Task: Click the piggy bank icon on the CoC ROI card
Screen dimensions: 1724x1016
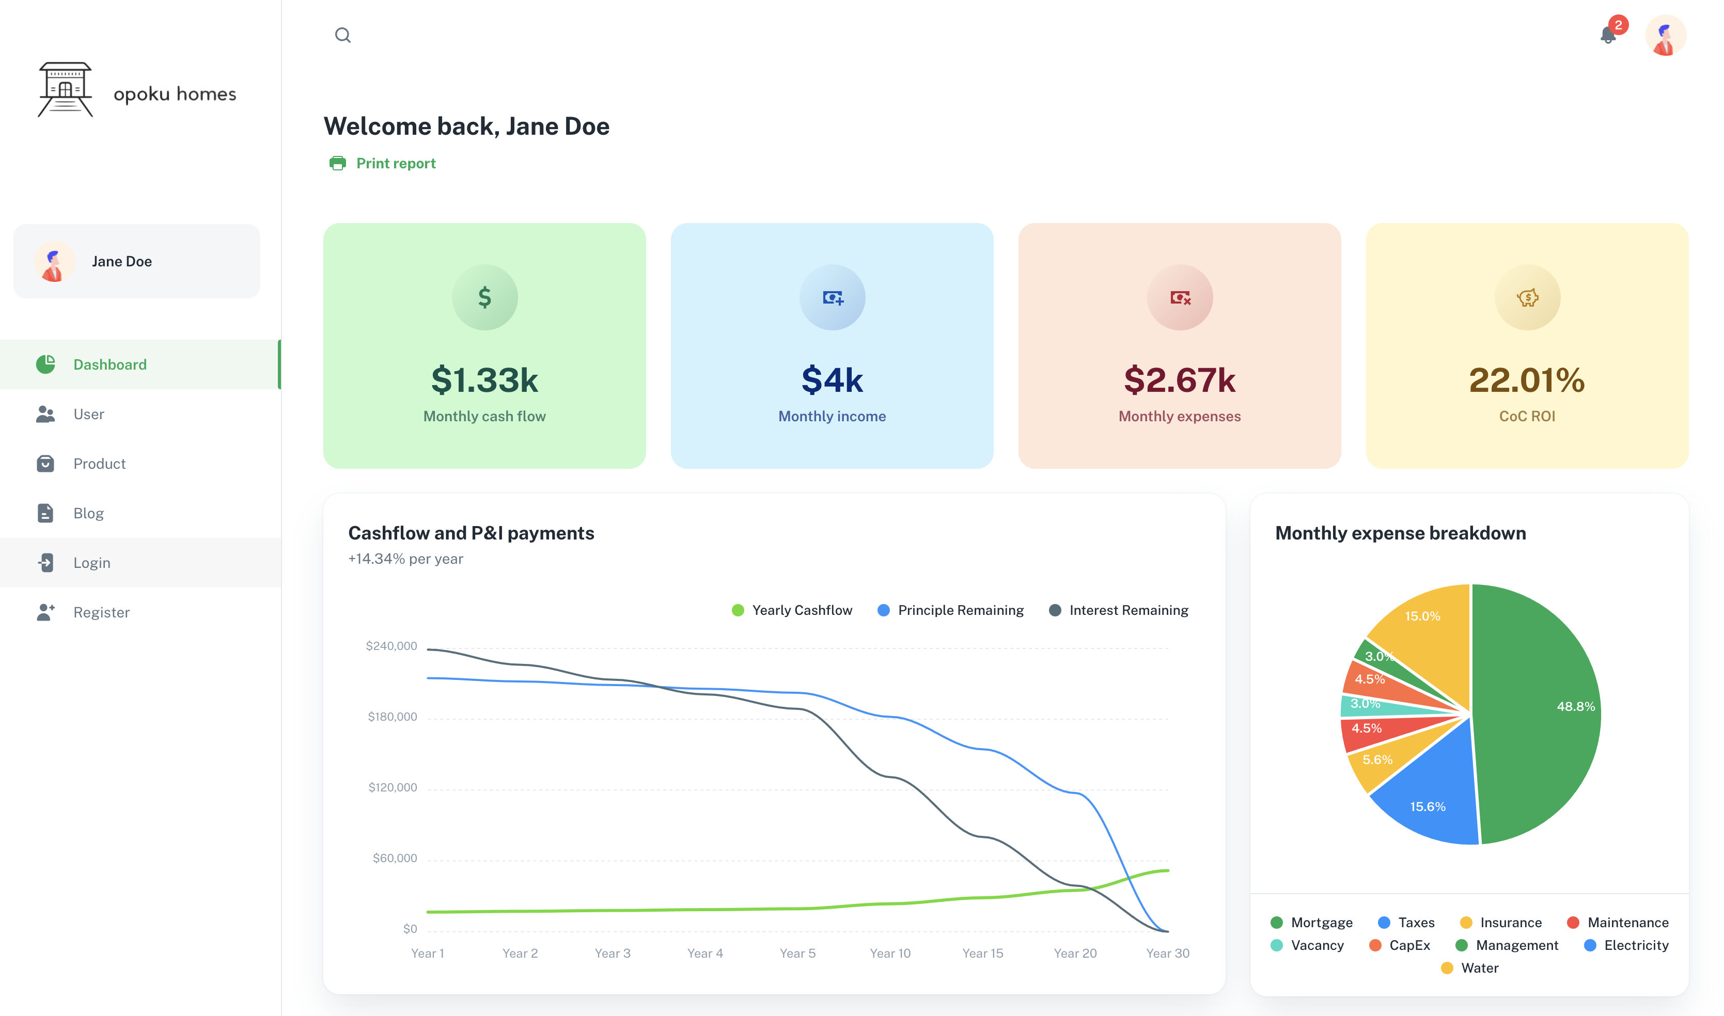Action: coord(1527,297)
